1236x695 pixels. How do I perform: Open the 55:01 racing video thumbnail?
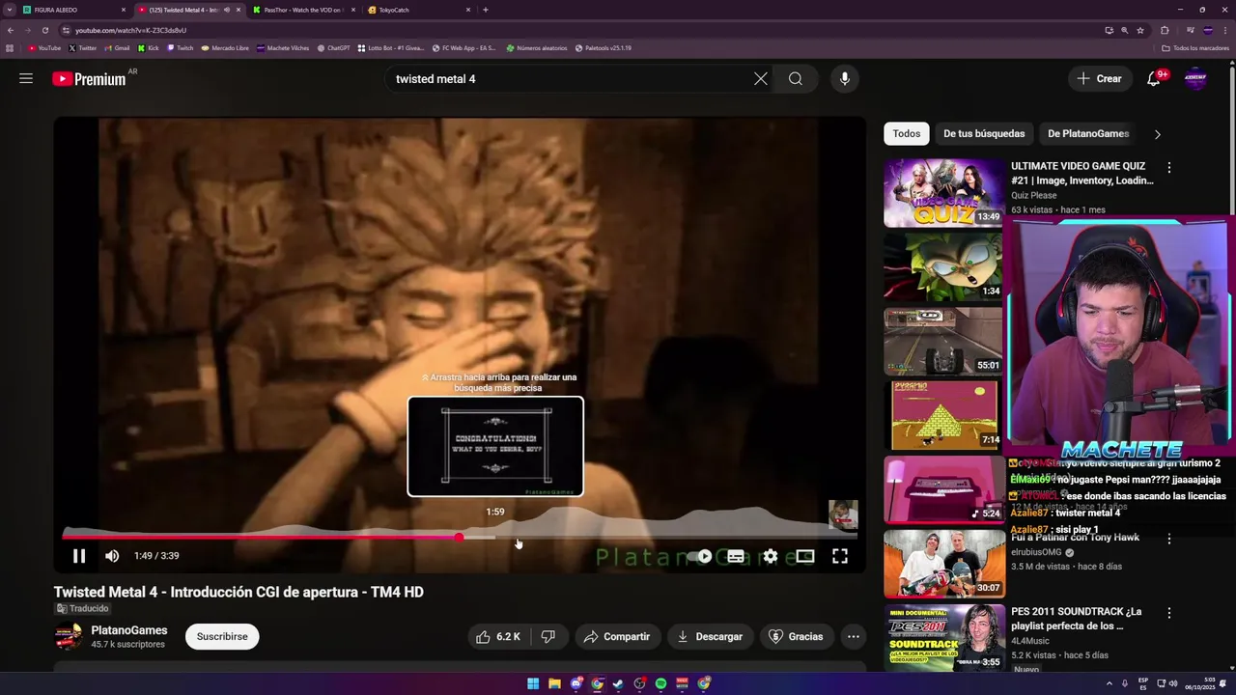click(x=943, y=342)
